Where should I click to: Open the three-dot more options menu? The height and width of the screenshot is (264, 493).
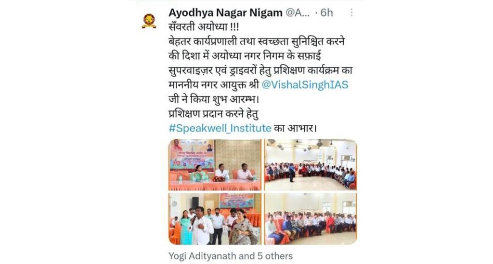351,12
